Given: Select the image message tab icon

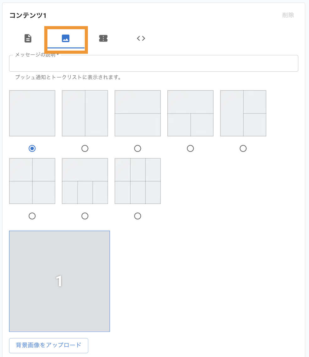Looking at the screenshot, I should 66,38.
